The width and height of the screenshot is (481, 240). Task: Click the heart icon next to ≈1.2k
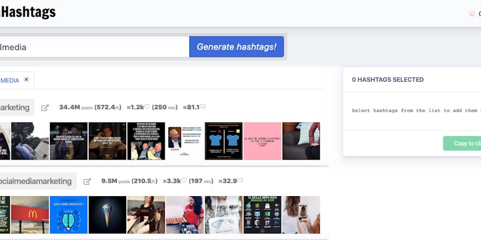click(x=147, y=107)
